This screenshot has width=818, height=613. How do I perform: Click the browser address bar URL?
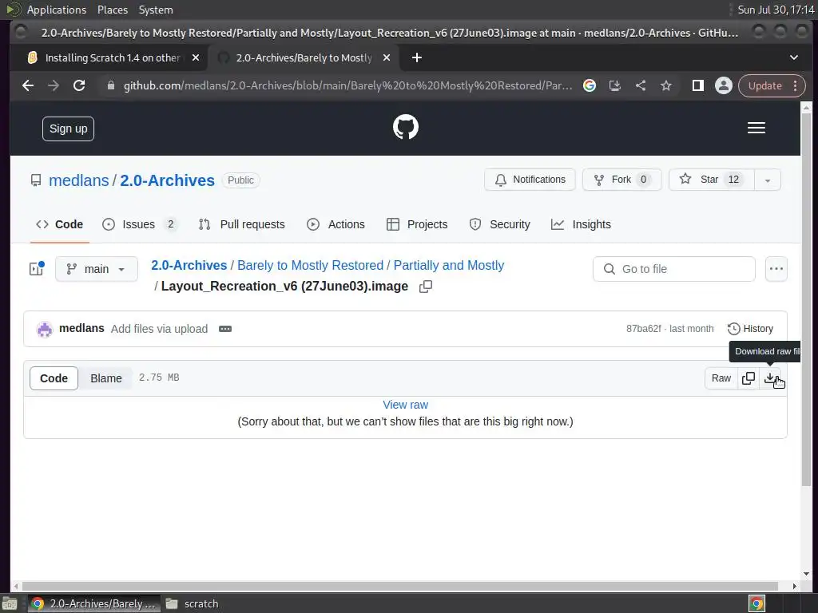[x=347, y=85]
